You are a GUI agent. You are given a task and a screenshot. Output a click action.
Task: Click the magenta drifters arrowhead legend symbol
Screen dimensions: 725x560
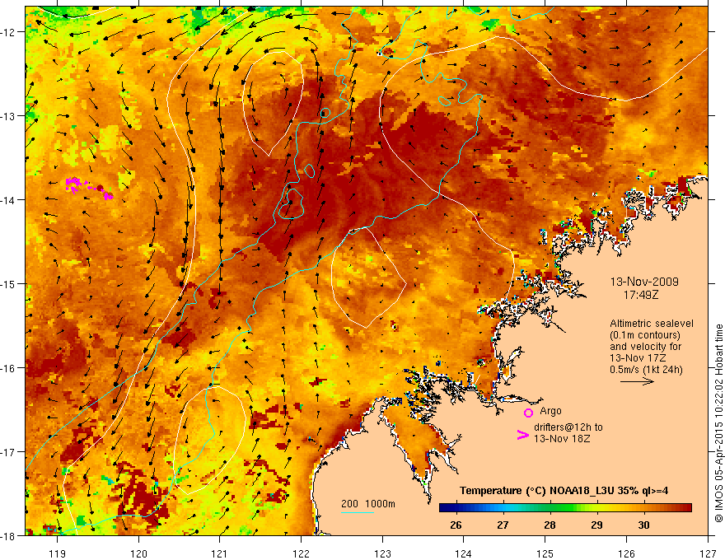tap(522, 435)
